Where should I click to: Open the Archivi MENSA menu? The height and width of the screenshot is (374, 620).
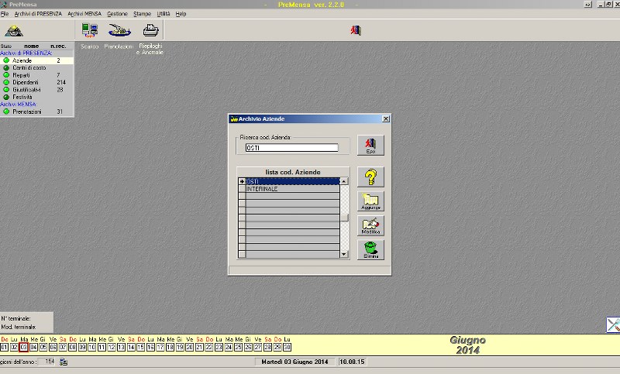coord(84,14)
